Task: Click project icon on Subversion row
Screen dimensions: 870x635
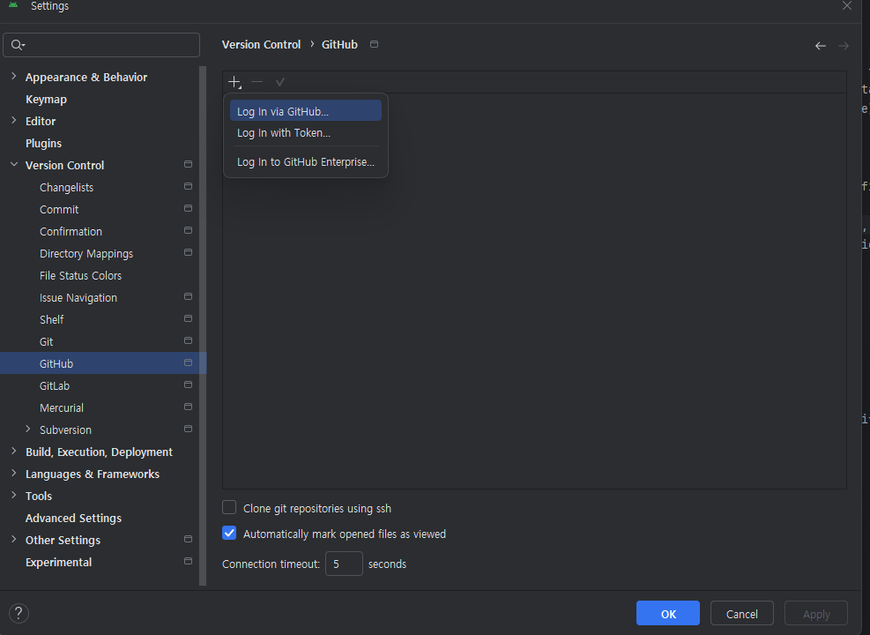Action: [x=188, y=430]
